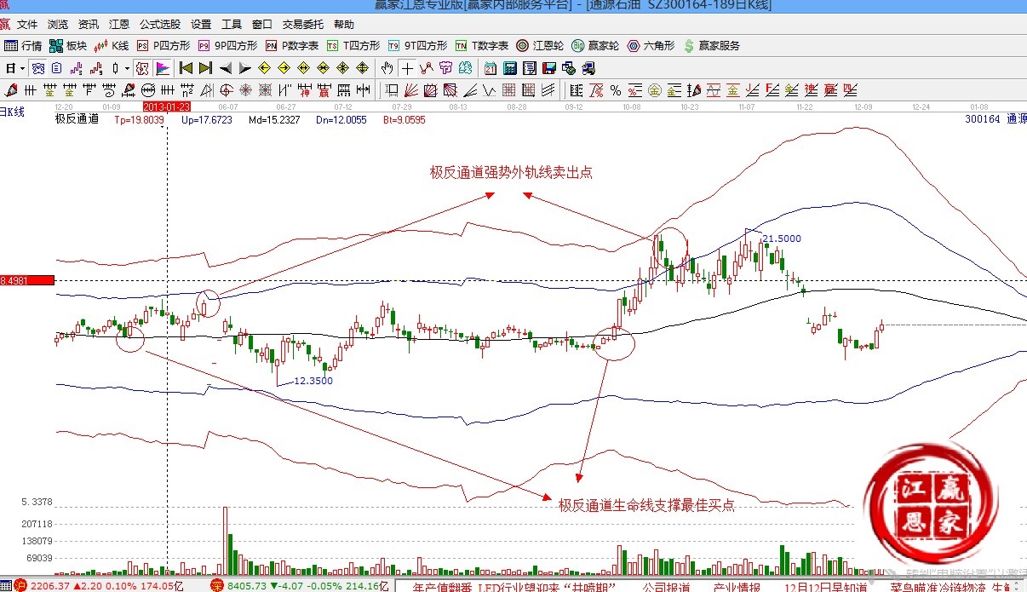
Task: Open the 公式选股 menu
Action: tap(160, 25)
